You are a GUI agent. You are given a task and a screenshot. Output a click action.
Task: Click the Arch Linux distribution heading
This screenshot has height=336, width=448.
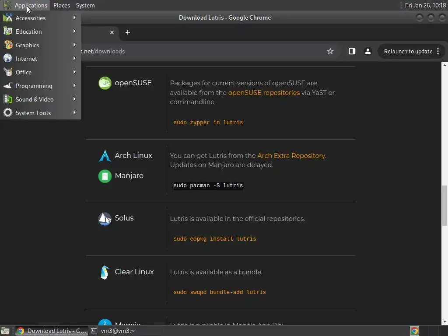tap(133, 155)
